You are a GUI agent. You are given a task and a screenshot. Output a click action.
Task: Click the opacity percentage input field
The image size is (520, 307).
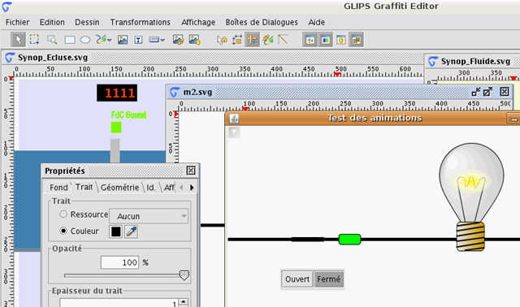pos(119,262)
